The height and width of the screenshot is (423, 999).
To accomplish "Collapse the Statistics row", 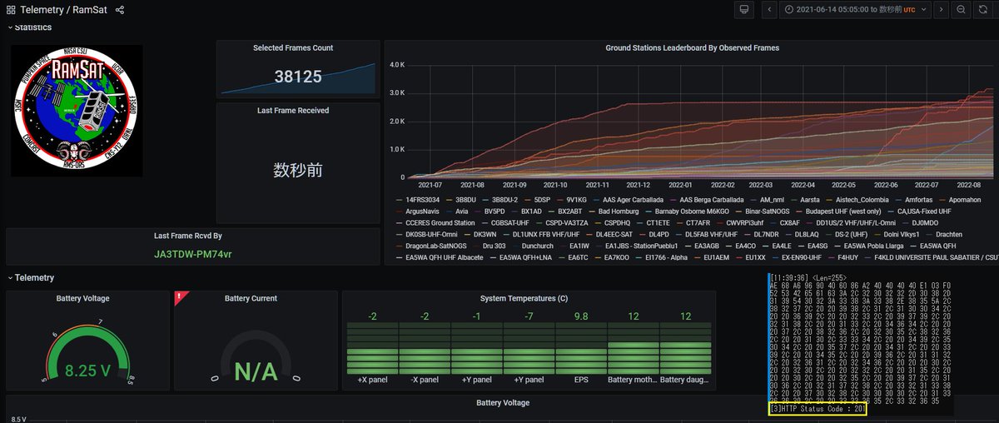I will (x=30, y=27).
